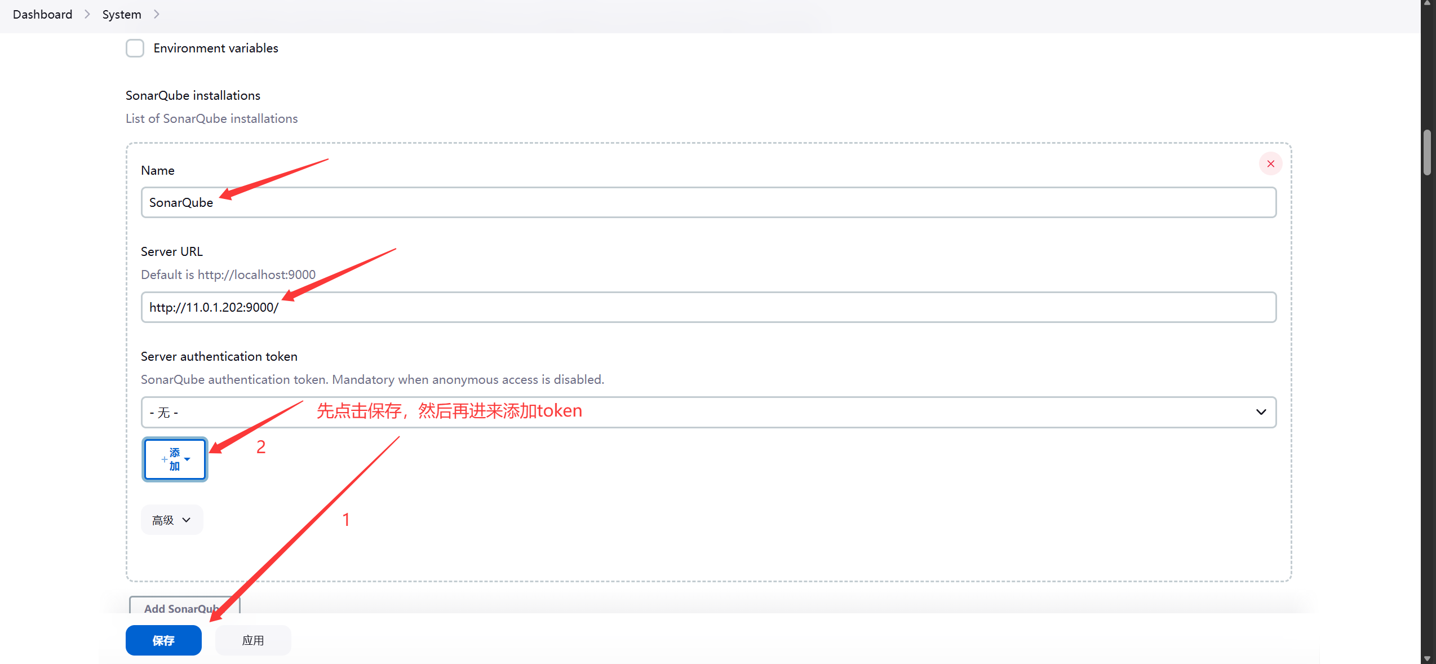Open the authentication token select showing 无
Screen dimensions: 1436x664
[708, 413]
